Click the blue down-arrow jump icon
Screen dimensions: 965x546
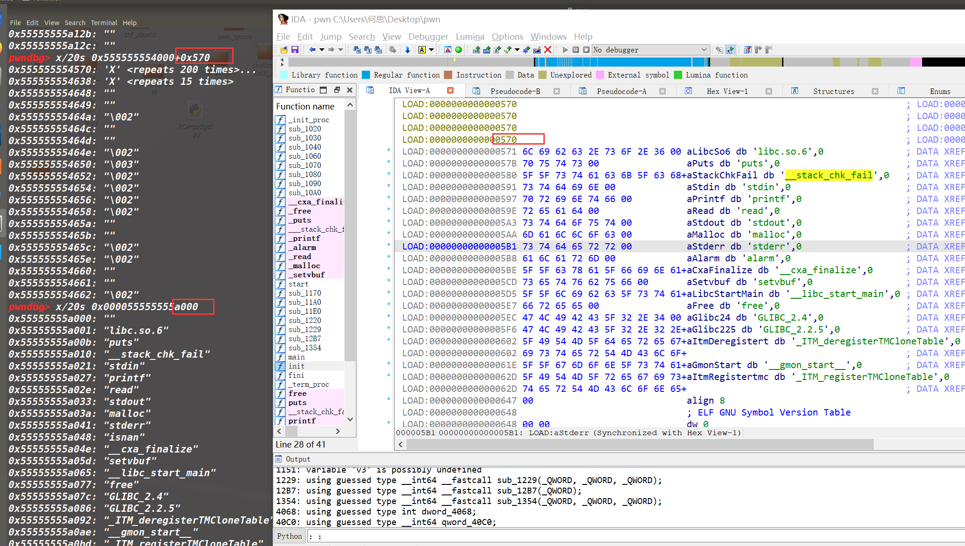[407, 50]
